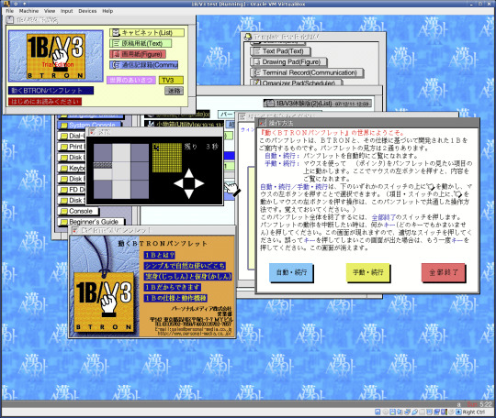Click VirtualBox floppy disk status icon
The height and width of the screenshot is (418, 496).
(x=392, y=412)
